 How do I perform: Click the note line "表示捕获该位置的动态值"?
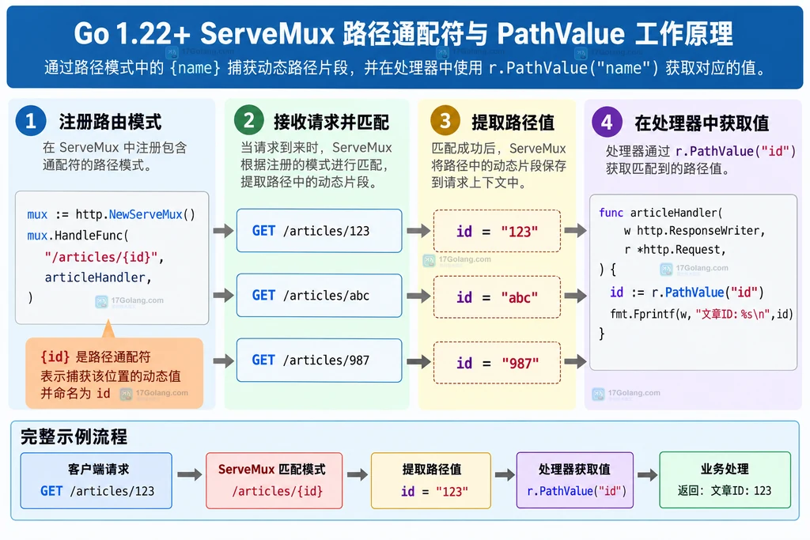pos(111,376)
